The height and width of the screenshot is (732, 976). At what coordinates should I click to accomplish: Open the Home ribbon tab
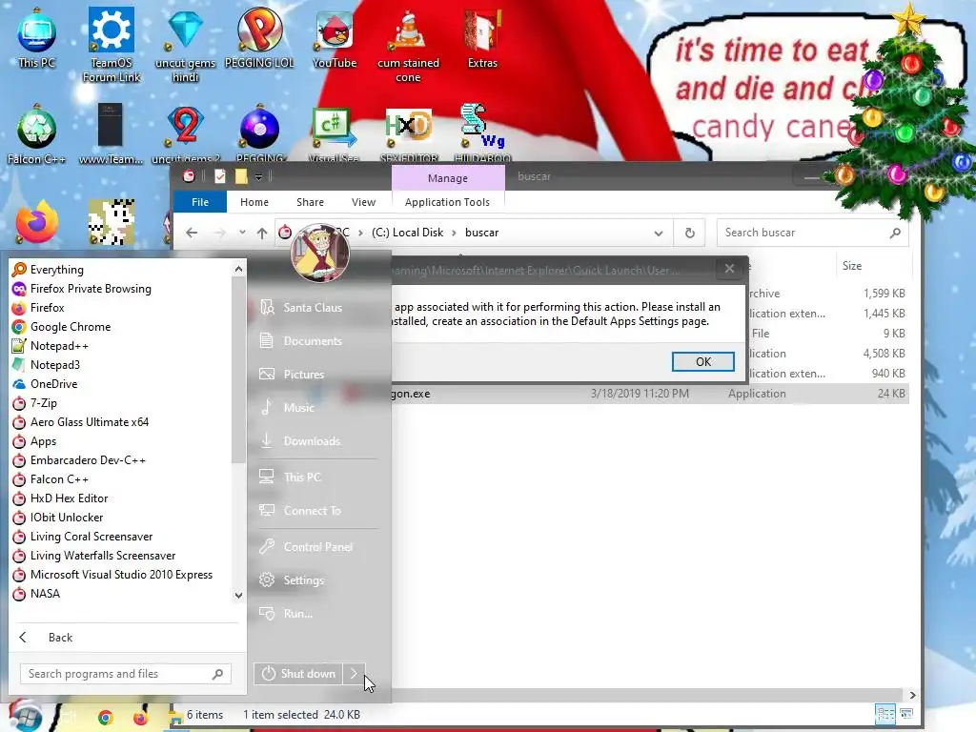pyautogui.click(x=254, y=202)
